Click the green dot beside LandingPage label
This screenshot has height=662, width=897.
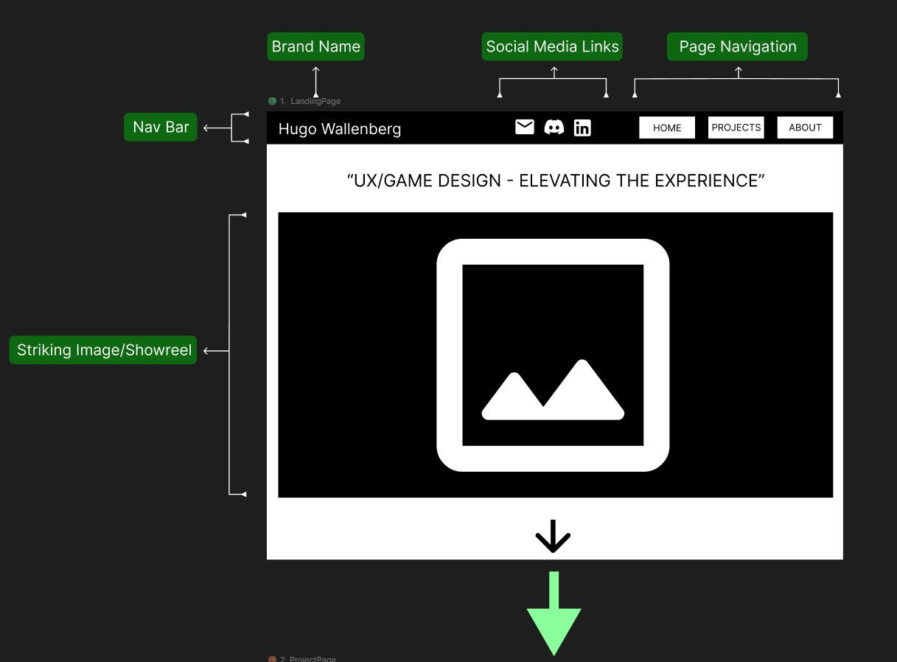[x=273, y=101]
